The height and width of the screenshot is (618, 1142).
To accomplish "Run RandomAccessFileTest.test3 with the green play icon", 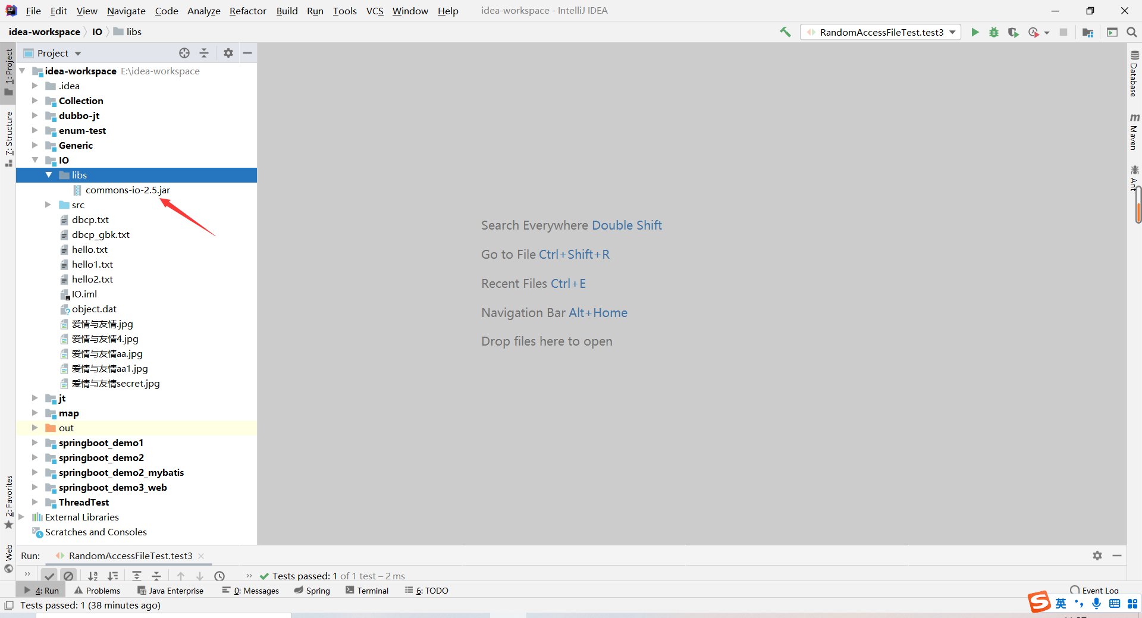I will pos(975,32).
